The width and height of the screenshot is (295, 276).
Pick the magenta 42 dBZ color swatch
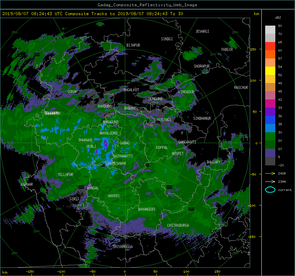[x=270, y=103]
